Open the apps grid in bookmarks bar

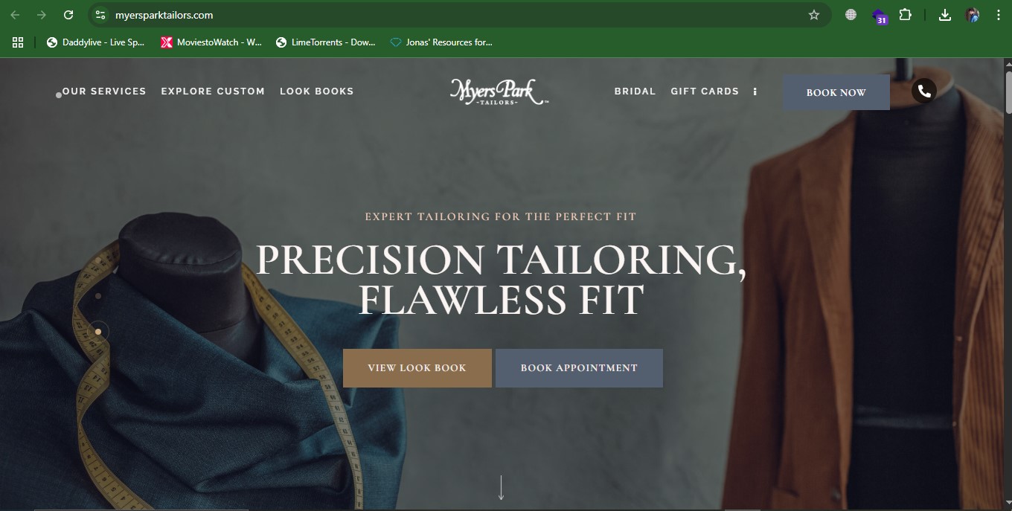[18, 42]
